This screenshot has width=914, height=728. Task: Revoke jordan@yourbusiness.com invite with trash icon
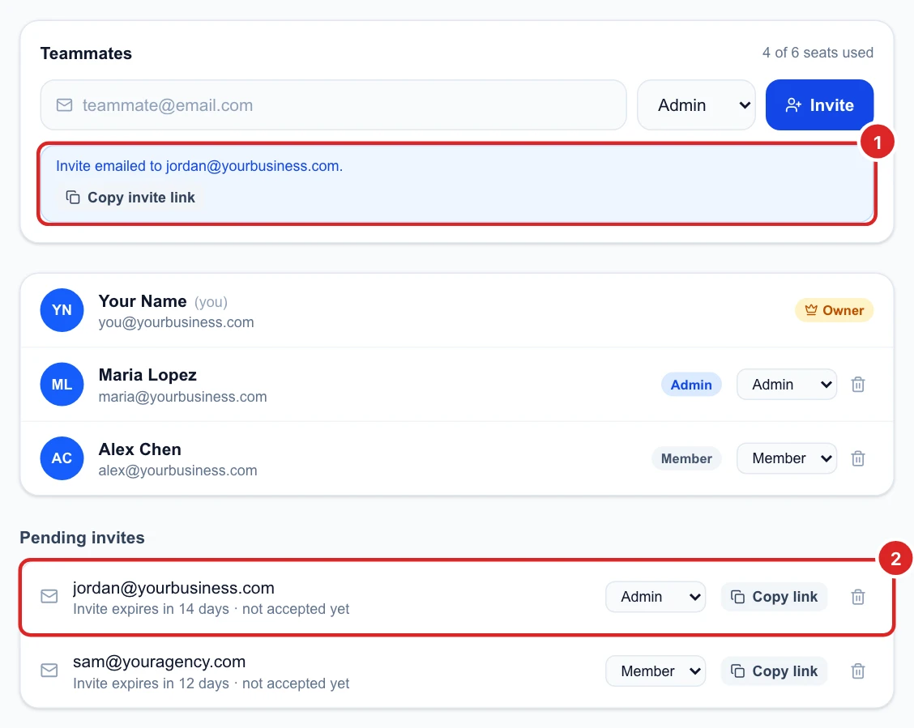point(857,597)
